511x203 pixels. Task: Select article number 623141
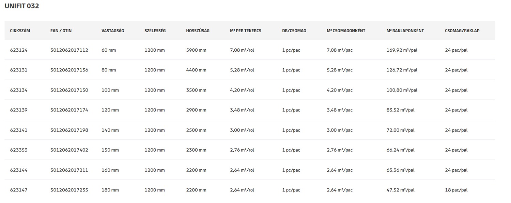19,130
